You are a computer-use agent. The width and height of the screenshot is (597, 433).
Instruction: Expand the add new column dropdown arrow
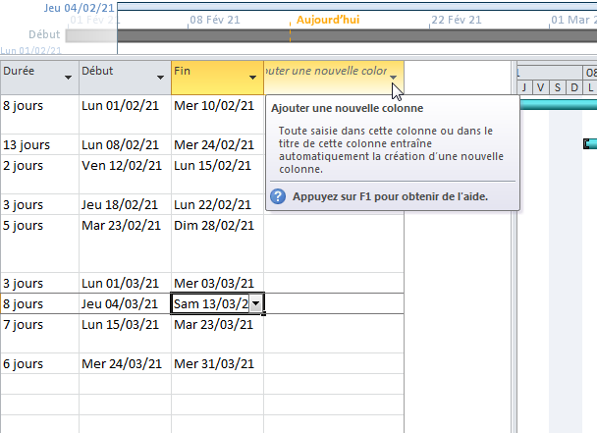(394, 77)
